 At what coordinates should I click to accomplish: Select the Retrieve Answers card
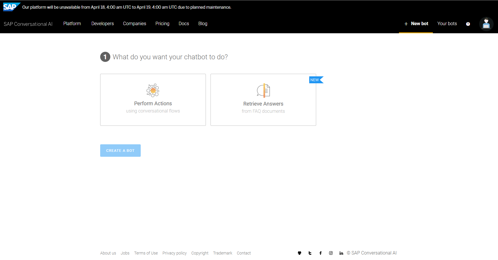point(263,100)
